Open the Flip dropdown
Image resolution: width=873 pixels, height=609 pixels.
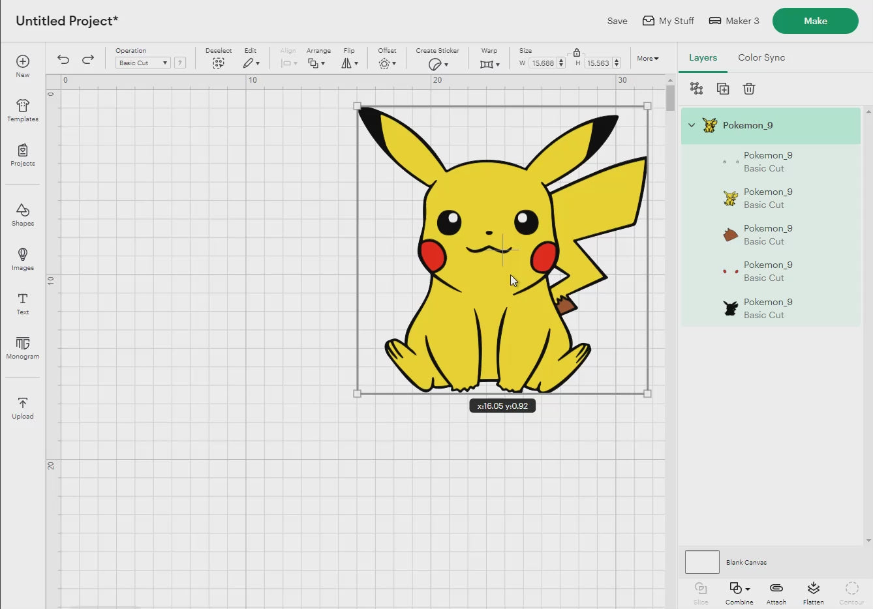(x=350, y=63)
